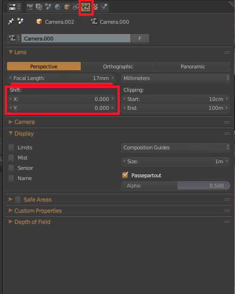Click the Focal Length 17mm field
This screenshot has height=294, width=235.
61,78
